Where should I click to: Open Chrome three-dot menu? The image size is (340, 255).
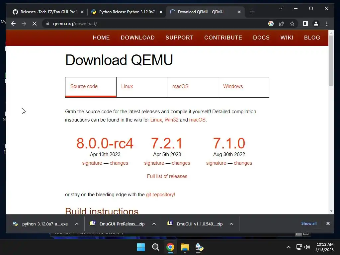click(x=327, y=24)
